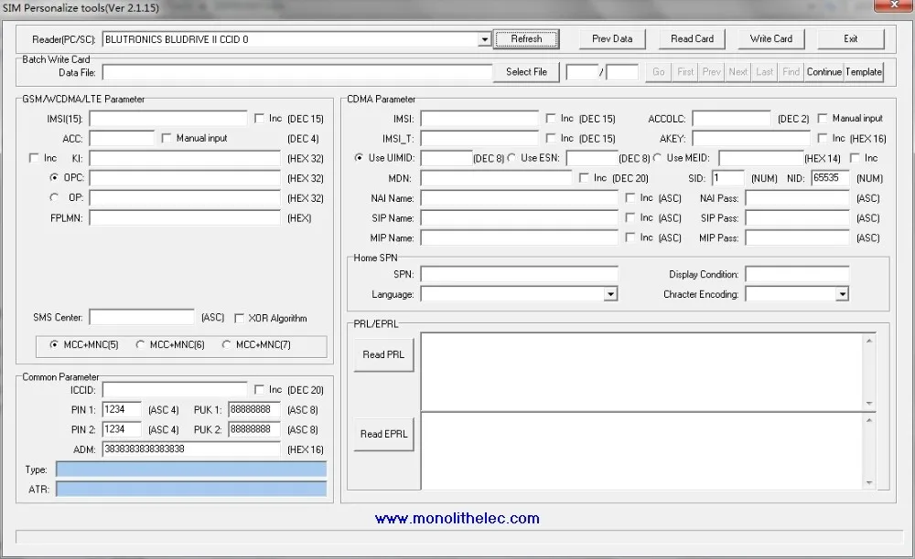Click Select File for the batch data file
The width and height of the screenshot is (915, 559).
coord(525,71)
